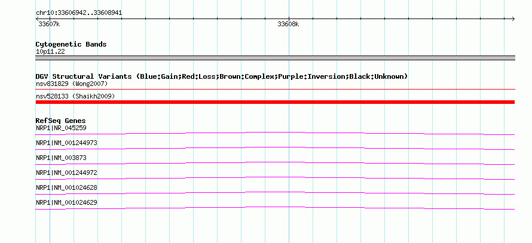Click the magenta intron line of NM_003873
532x243 pixels.
click(x=275, y=162)
